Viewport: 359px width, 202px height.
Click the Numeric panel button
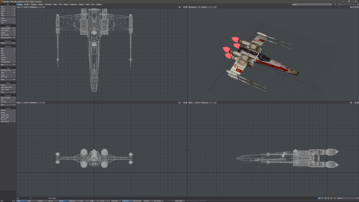148,201
